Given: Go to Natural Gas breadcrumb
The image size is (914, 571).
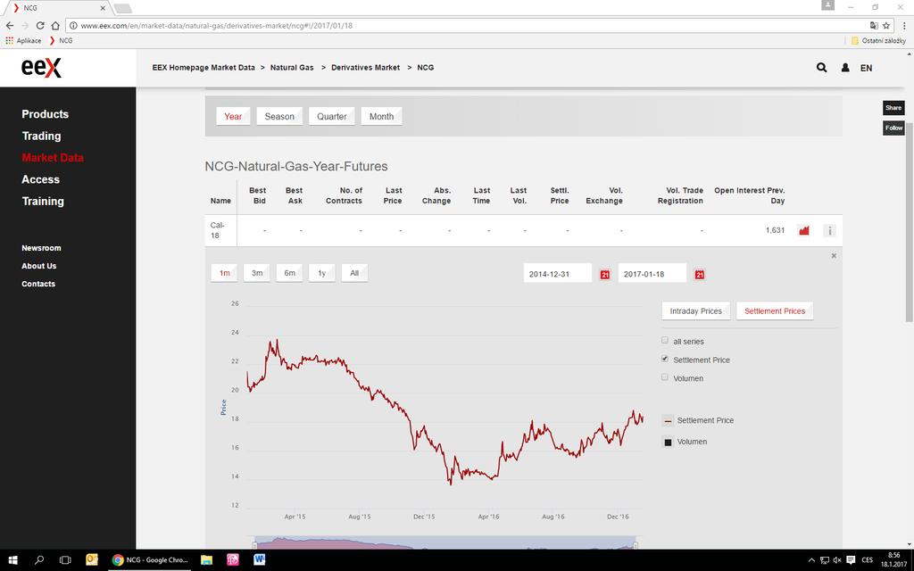Looking at the screenshot, I should 292,68.
